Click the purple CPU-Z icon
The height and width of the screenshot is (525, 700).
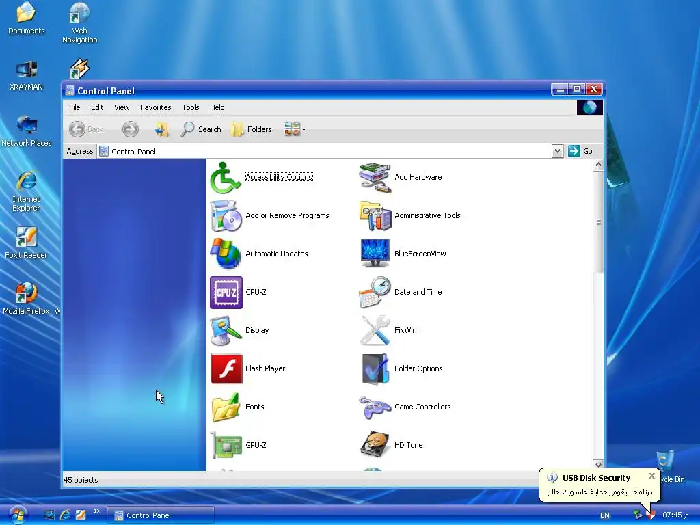tap(226, 293)
